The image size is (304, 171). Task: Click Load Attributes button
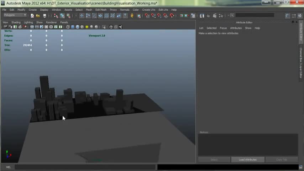coord(248,160)
